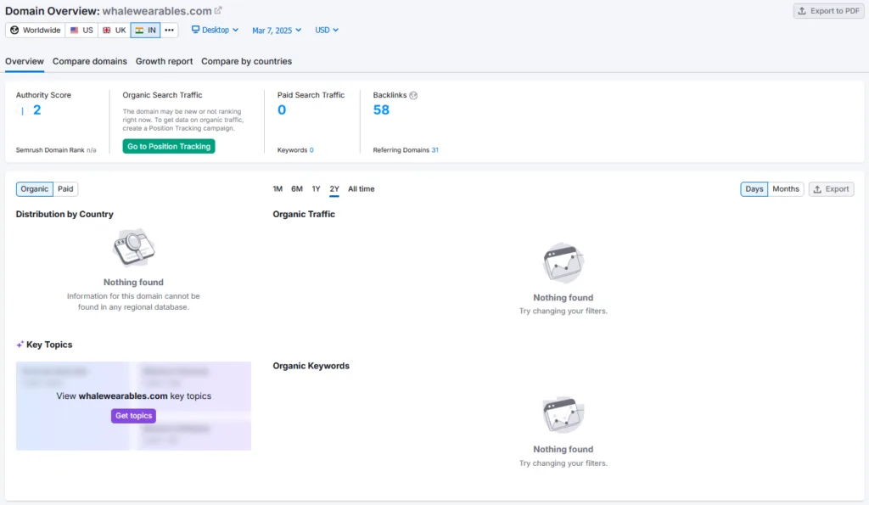Open whalewearables.com external link icon
The image size is (869, 505).
pyautogui.click(x=218, y=10)
